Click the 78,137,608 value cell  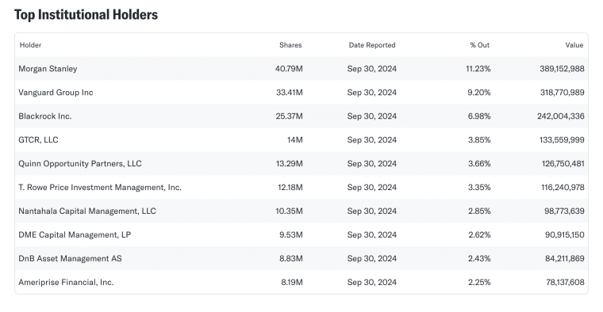click(565, 283)
